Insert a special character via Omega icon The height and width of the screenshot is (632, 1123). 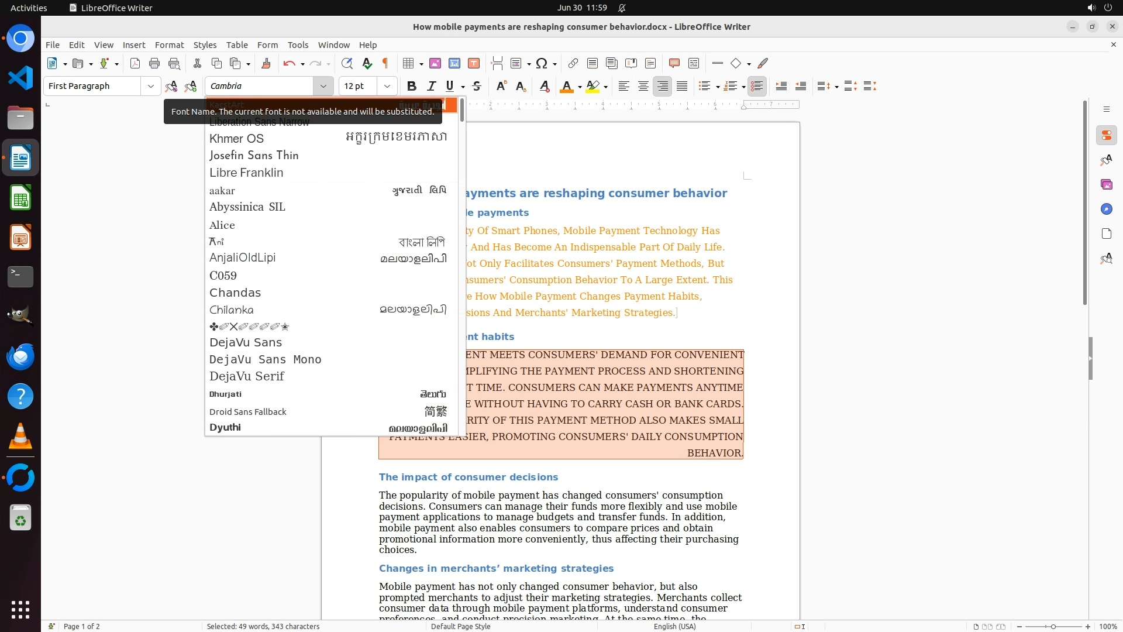(x=542, y=63)
